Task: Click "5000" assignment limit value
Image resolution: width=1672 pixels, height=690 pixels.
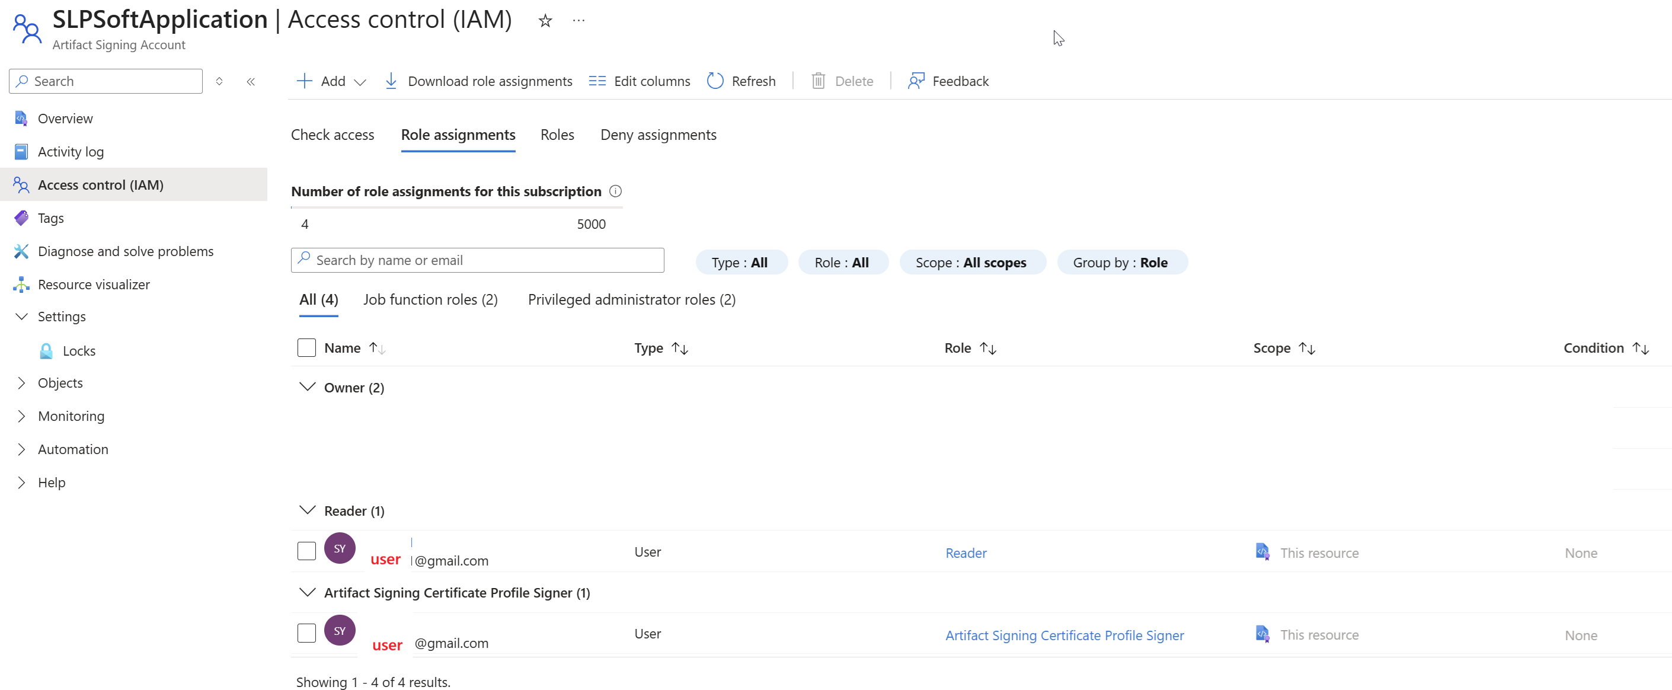Action: tap(592, 224)
